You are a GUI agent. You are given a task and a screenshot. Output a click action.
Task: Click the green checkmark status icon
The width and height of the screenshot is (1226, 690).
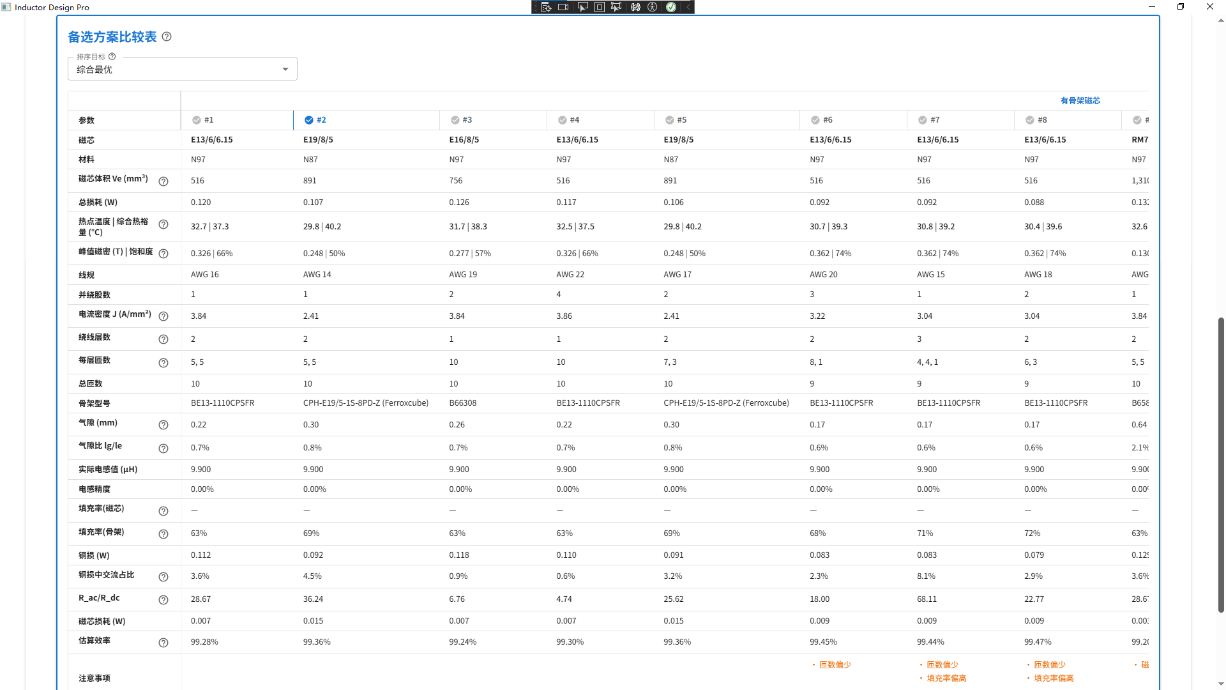click(x=671, y=7)
